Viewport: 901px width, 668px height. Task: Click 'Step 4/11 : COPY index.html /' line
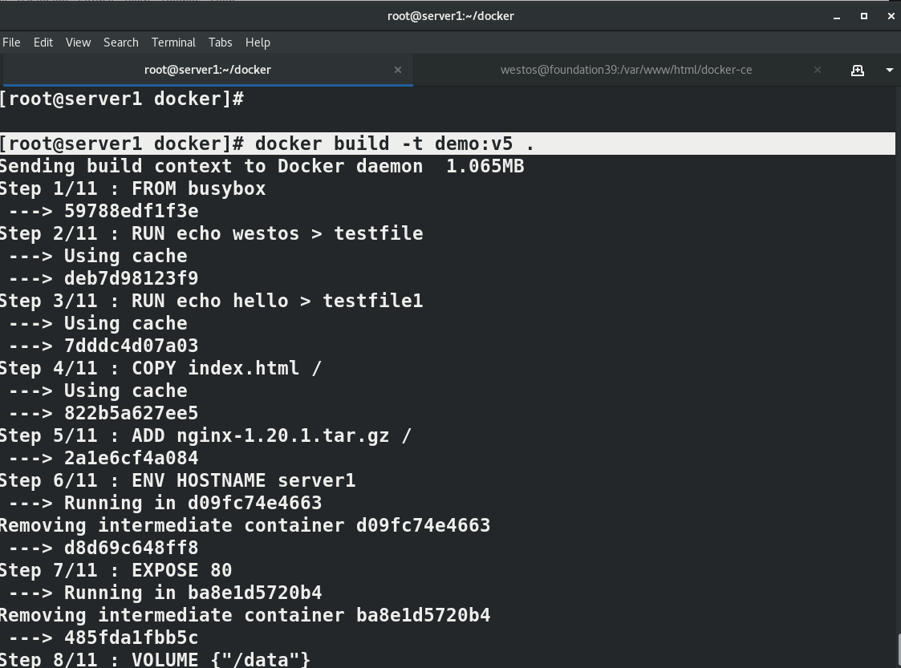161,367
